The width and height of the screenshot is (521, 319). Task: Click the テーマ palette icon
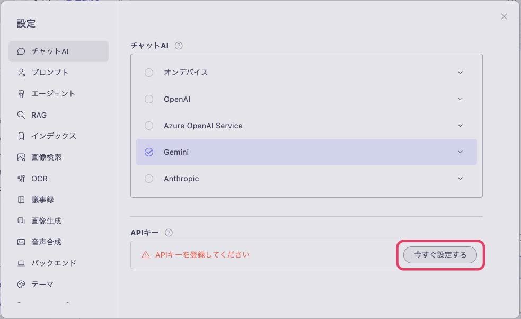[x=21, y=285]
